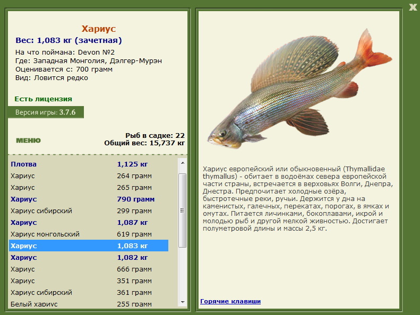Click the Рыб в садке: 22 text
Viewport: 420px width, 315px height.
(155, 135)
